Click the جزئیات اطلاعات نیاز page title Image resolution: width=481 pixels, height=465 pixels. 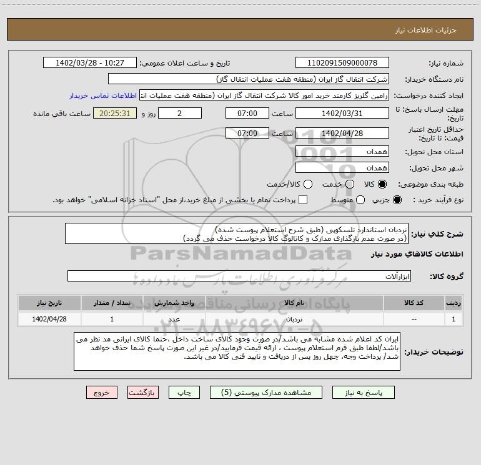[x=426, y=30]
